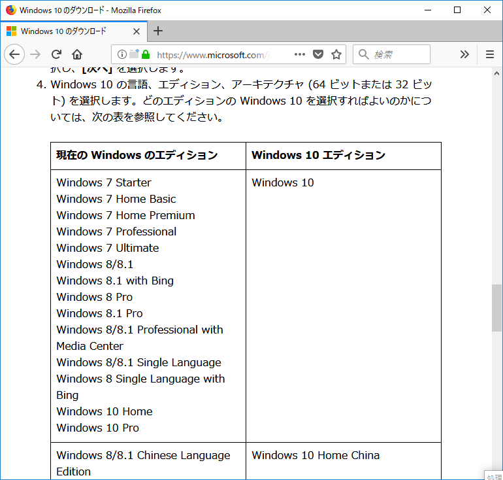503x480 pixels.
Task: Click the lone Windows 10 edition cell
Action: pos(283,182)
